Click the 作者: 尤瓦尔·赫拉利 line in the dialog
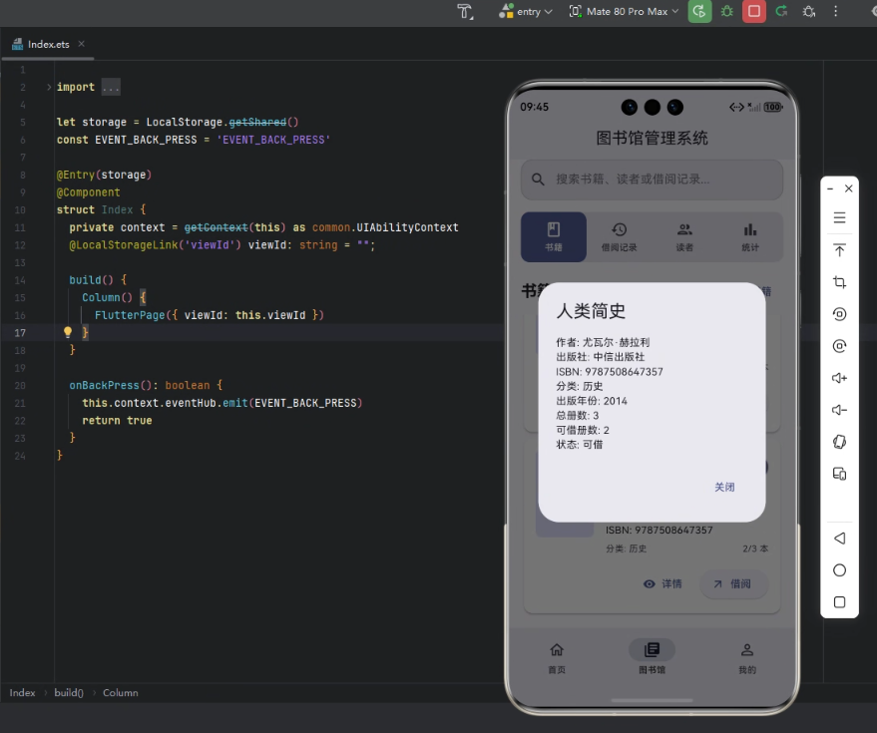This screenshot has width=877, height=733. pyautogui.click(x=603, y=342)
